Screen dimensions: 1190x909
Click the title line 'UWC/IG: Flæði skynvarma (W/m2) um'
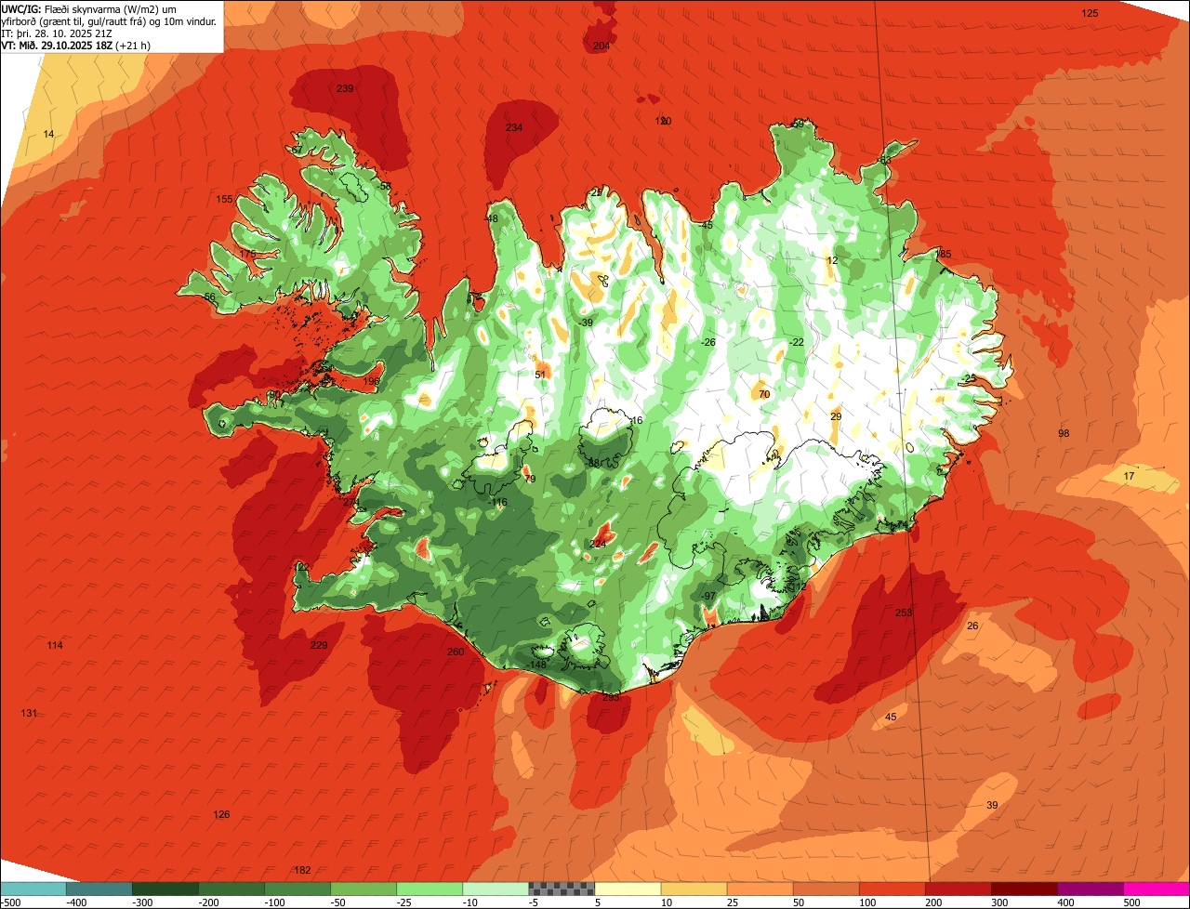(89, 8)
